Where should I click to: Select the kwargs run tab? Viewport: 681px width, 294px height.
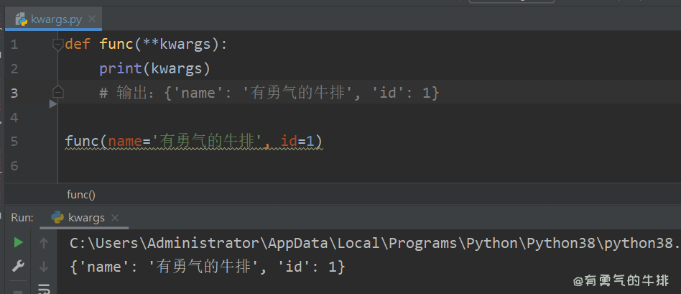[86, 218]
